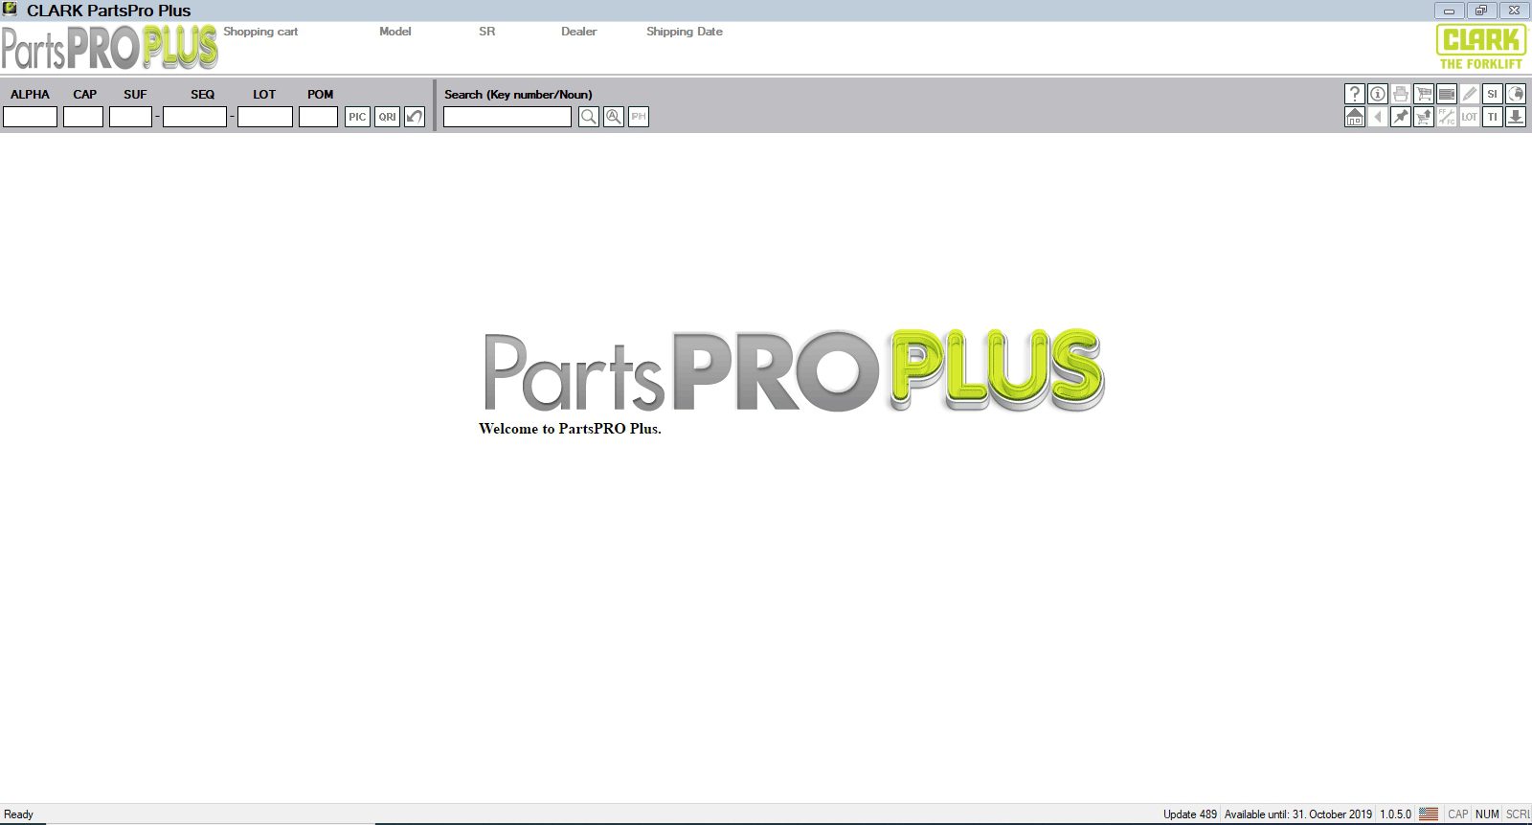Click the download arrow icon
This screenshot has height=825, width=1532.
pyautogui.click(x=1516, y=117)
